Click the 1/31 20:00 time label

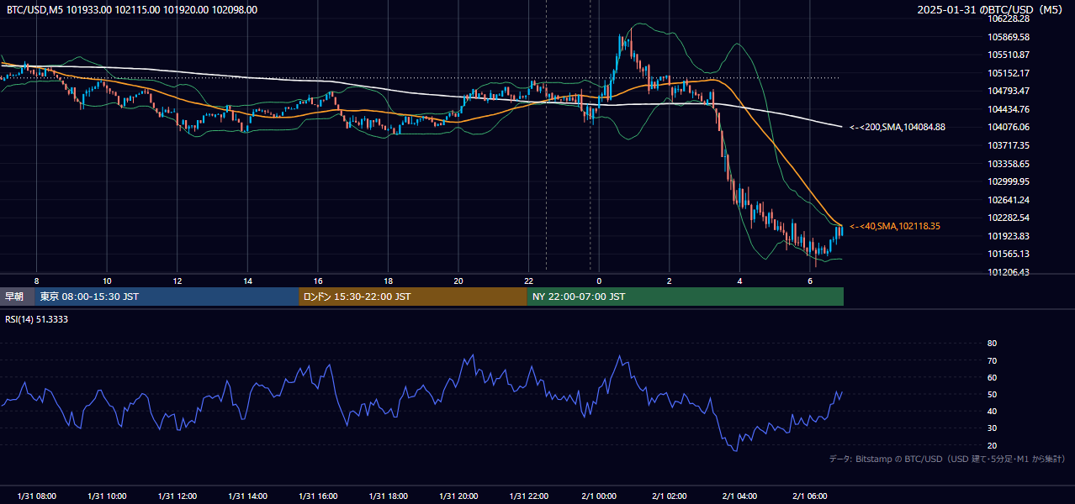click(458, 496)
